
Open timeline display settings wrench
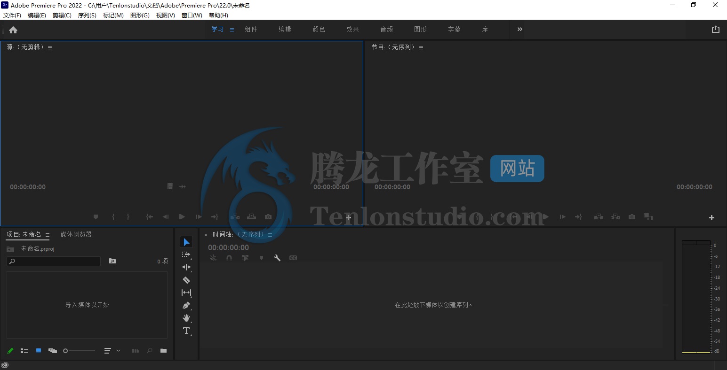point(277,258)
